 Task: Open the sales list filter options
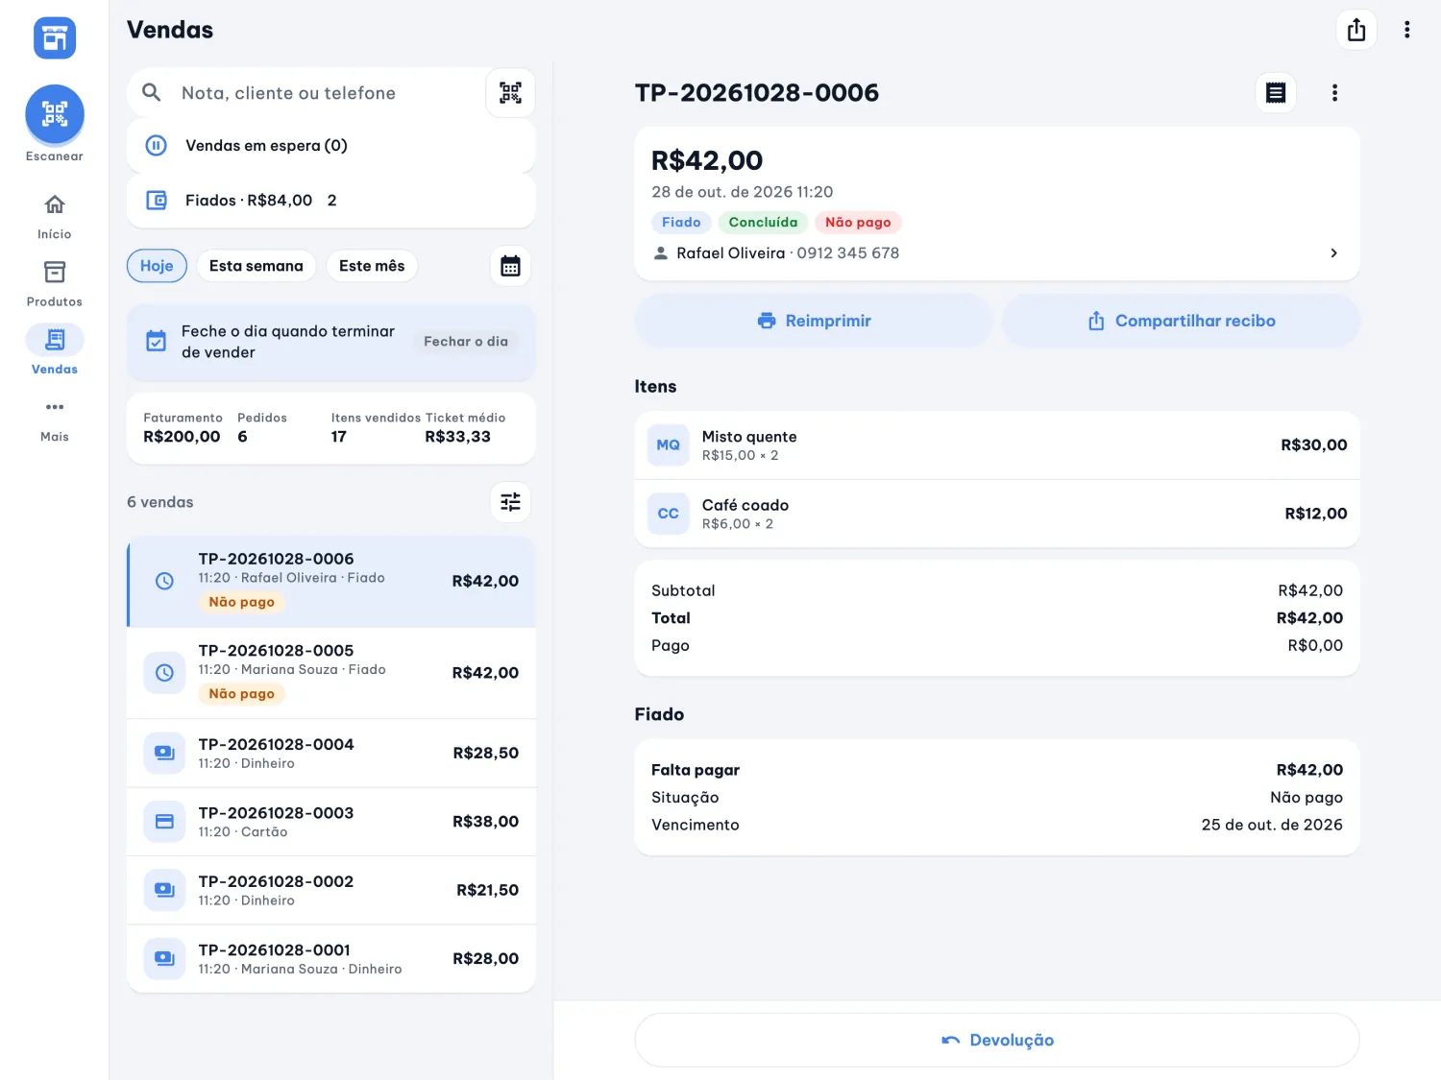pos(510,502)
